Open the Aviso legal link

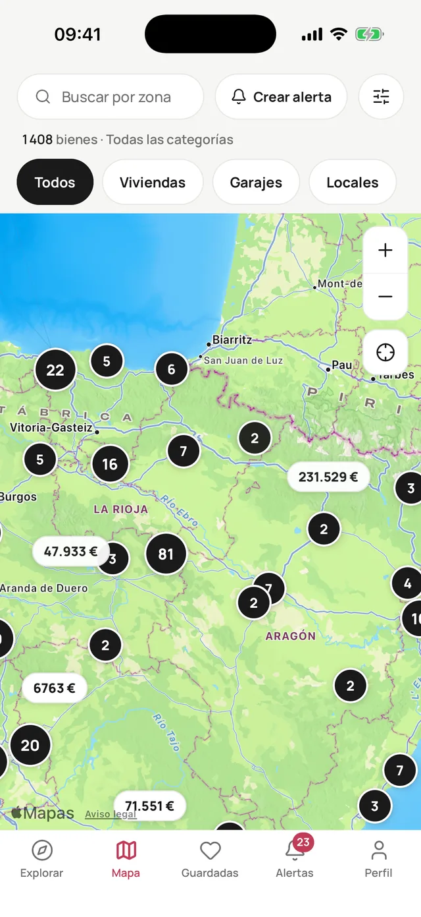[x=111, y=814]
